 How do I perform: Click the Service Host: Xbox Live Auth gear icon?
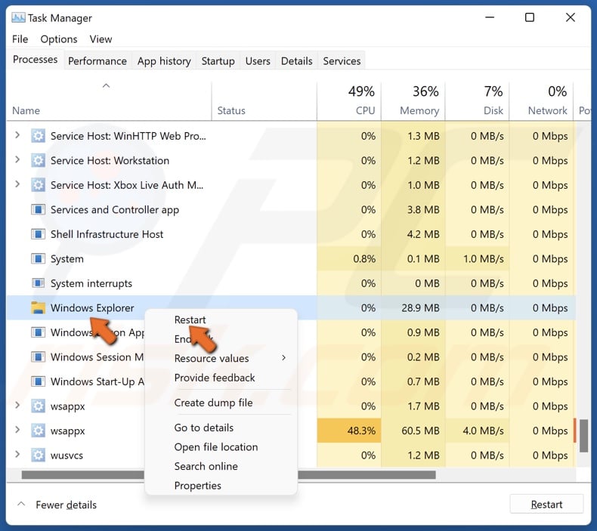(38, 185)
